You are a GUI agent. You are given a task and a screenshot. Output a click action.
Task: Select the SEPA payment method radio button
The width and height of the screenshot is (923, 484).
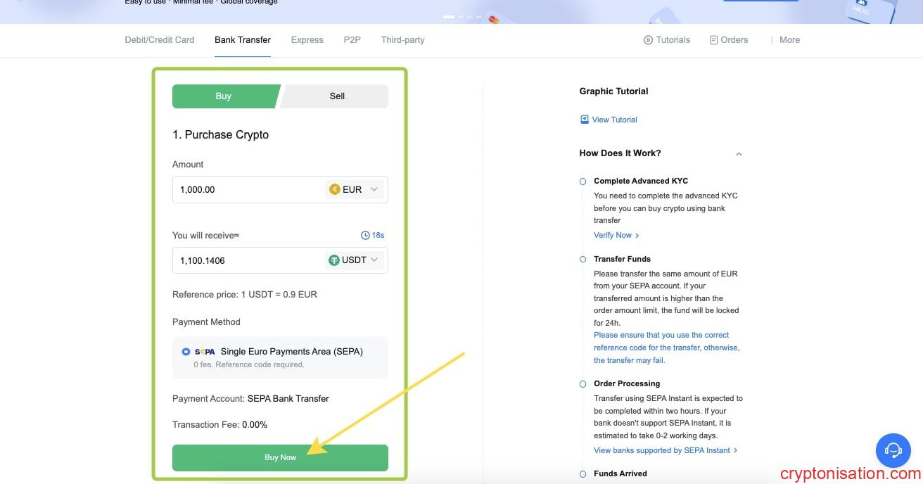(186, 352)
